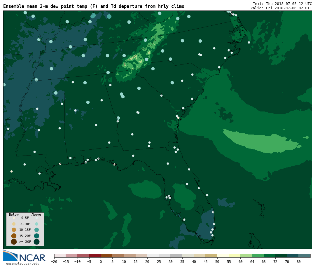Screen dimensions: 315x267
Task: Click the Below 10-15F legend circle
Action: coord(14,230)
